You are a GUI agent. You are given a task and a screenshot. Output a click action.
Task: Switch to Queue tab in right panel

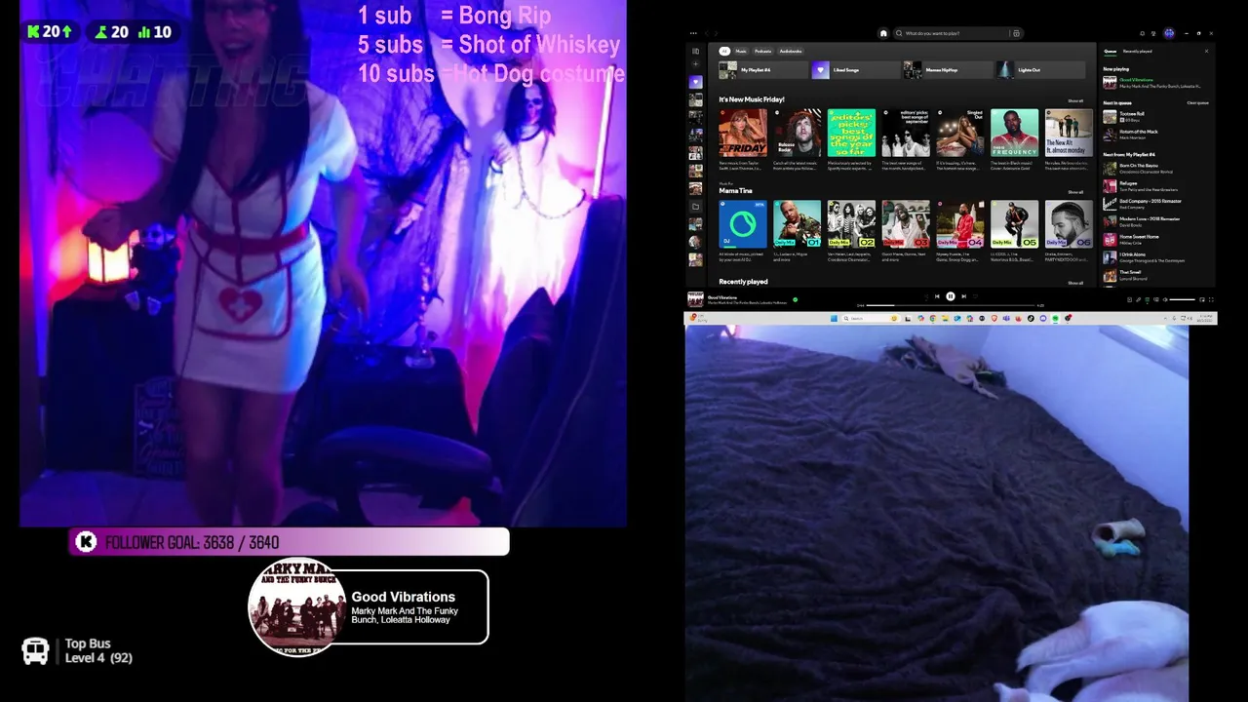click(x=1110, y=51)
